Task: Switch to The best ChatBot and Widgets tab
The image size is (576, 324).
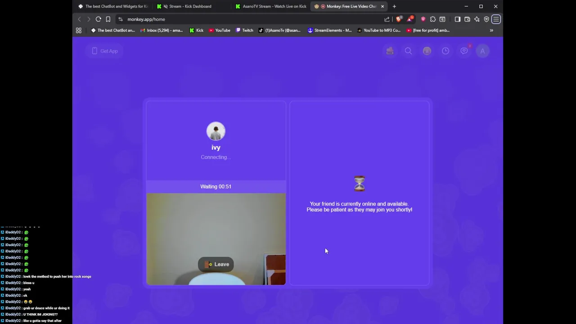Action: click(113, 6)
